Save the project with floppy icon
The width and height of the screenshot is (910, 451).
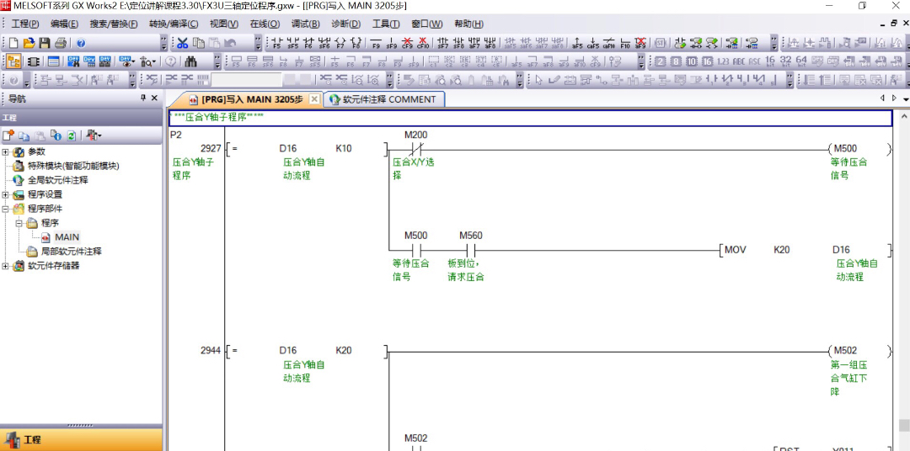[45, 43]
